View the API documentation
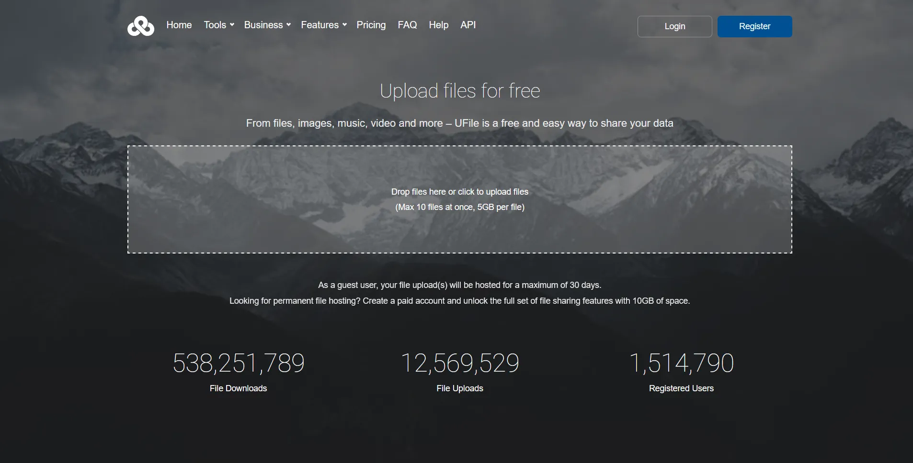Screen dimensions: 913x463 (x=468, y=24)
